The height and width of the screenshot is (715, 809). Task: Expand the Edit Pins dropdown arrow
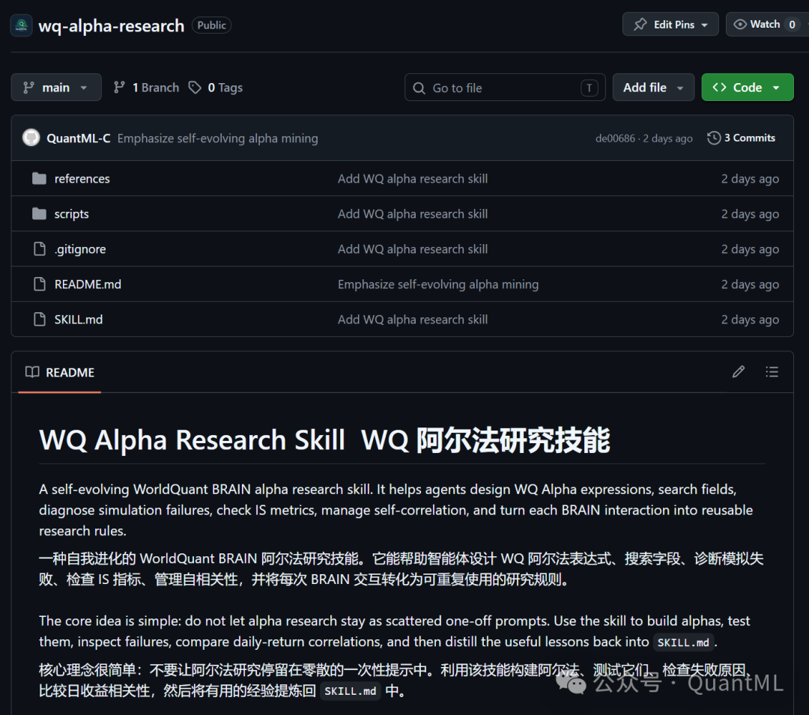click(704, 25)
